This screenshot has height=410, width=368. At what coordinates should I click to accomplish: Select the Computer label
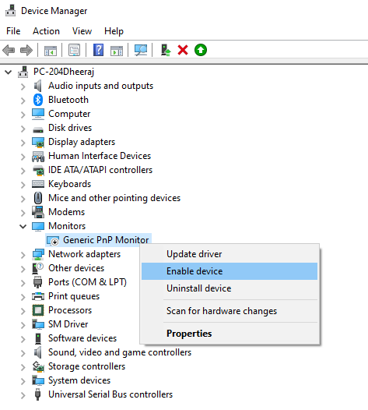(x=69, y=114)
